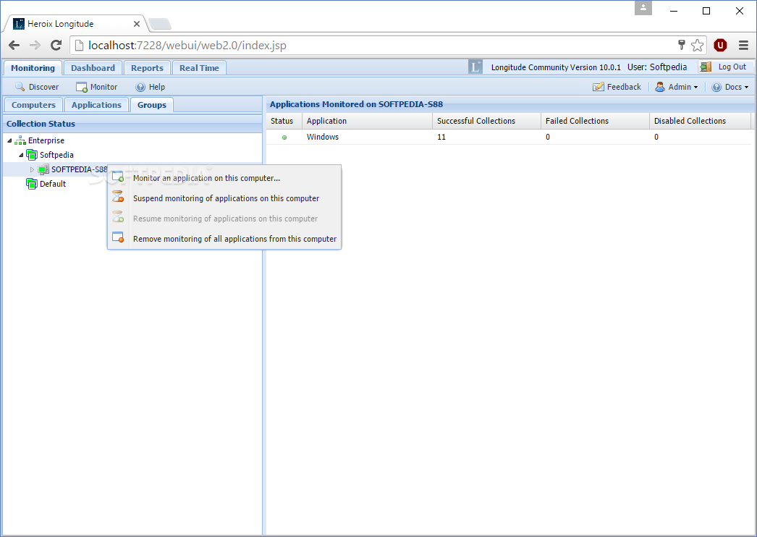
Task: Click the Monitor toolbar icon
Action: coord(82,87)
